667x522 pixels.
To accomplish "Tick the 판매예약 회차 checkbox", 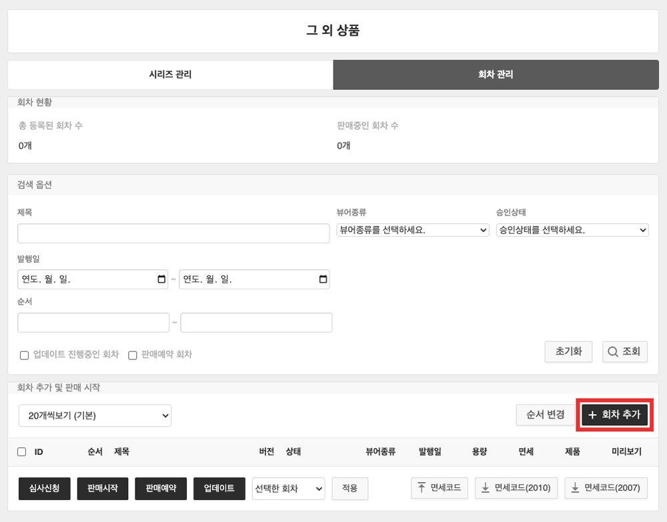I will click(132, 355).
